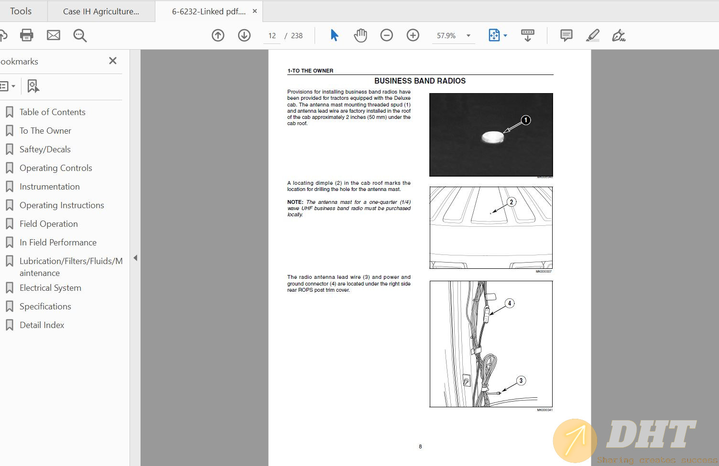Image resolution: width=719 pixels, height=466 pixels.
Task: Select the 6-6232-Linked pdf tab
Action: pos(208,11)
